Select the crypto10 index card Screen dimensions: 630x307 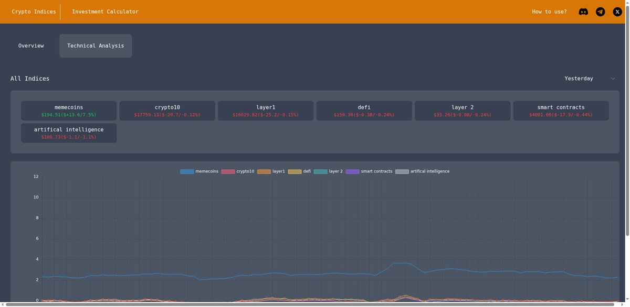[167, 111]
